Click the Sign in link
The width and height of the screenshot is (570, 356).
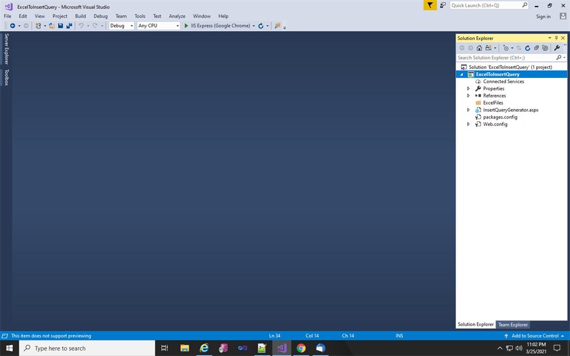tap(543, 16)
